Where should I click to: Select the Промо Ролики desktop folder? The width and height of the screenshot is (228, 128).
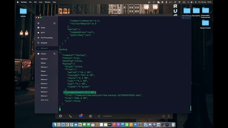click(205, 24)
